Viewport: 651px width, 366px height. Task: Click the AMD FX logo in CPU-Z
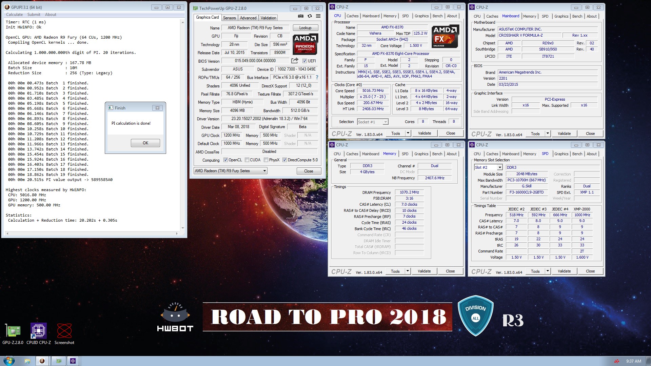pyautogui.click(x=445, y=36)
